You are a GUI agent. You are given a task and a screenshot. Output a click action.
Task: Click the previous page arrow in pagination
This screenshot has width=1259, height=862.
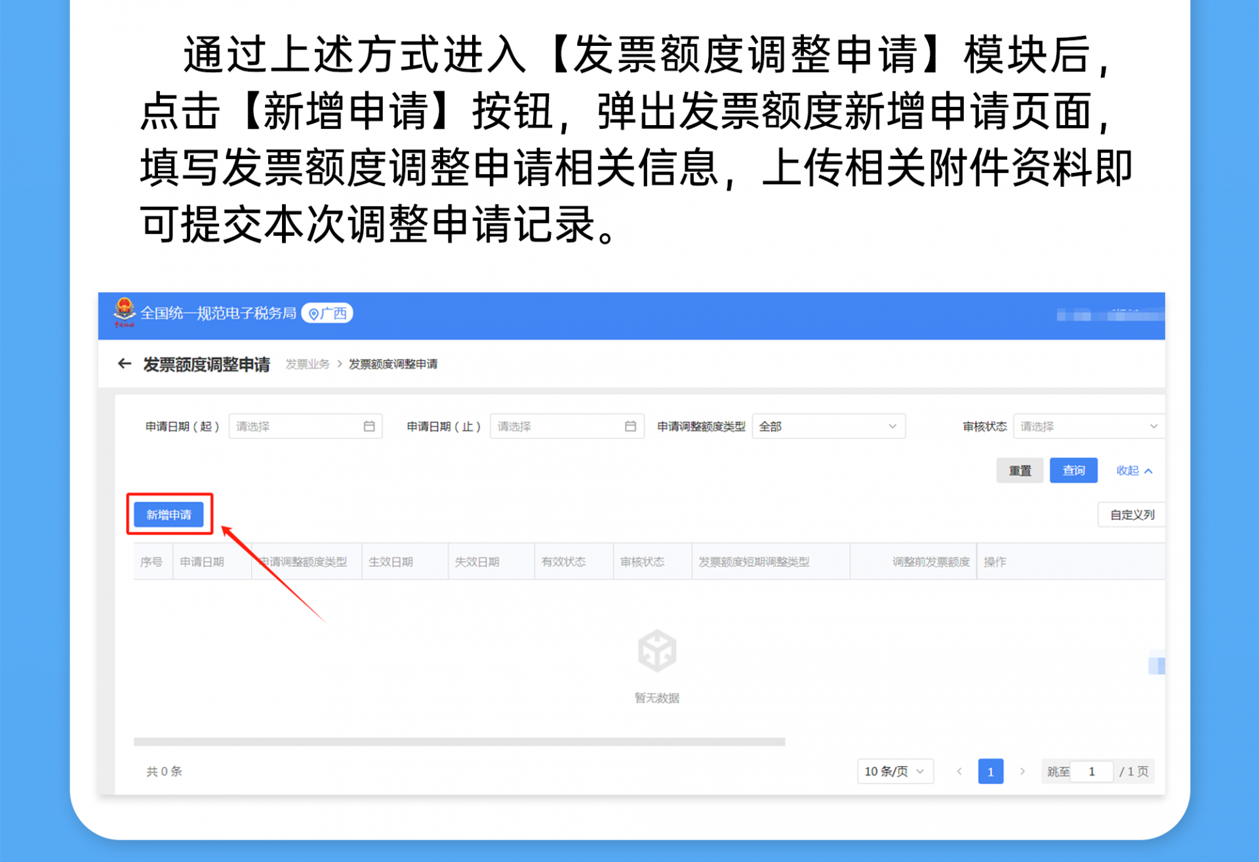click(x=959, y=772)
